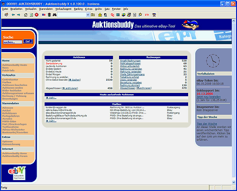Open the Controlcenter sidebar link
The height and width of the screenshot is (191, 237).
pyautogui.click(x=10, y=80)
